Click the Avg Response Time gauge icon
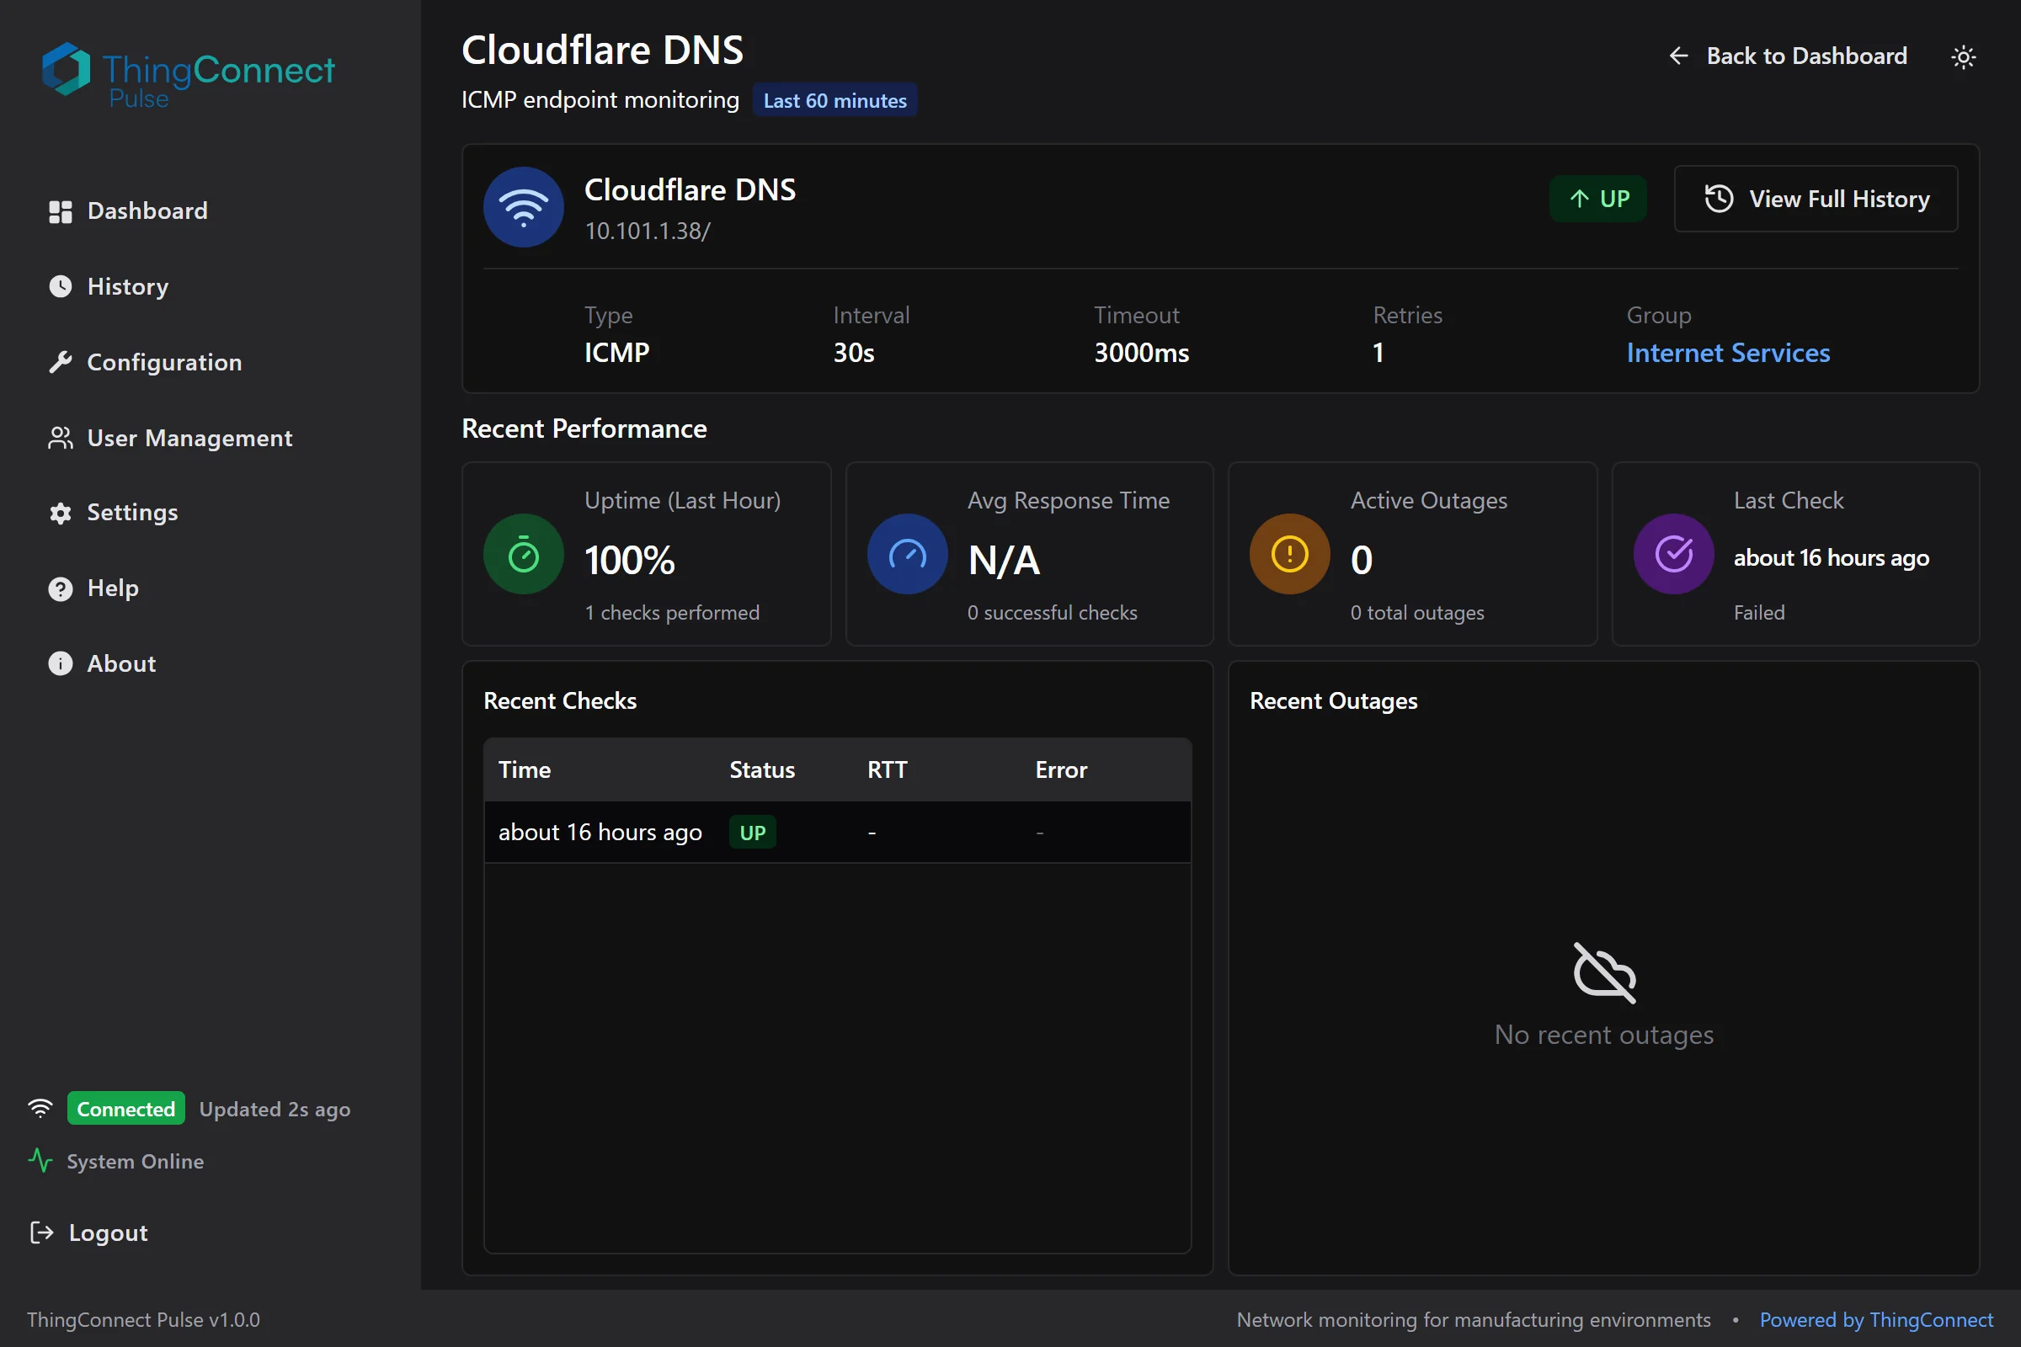 pyautogui.click(x=907, y=554)
